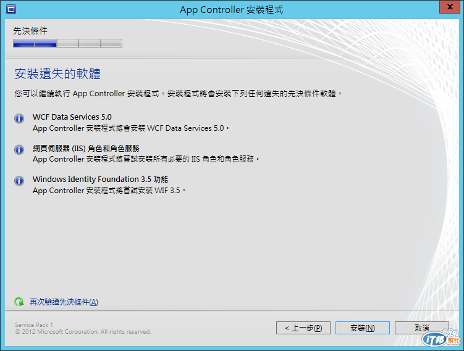Select the Windows Identity Foundation 3.5 功能 heading
Viewport: 464px width, 351px height.
100,180
